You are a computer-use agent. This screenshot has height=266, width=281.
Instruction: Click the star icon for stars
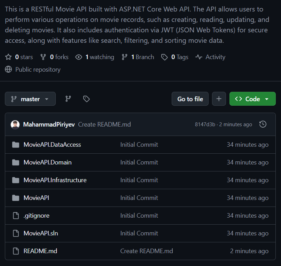[x=8, y=57]
